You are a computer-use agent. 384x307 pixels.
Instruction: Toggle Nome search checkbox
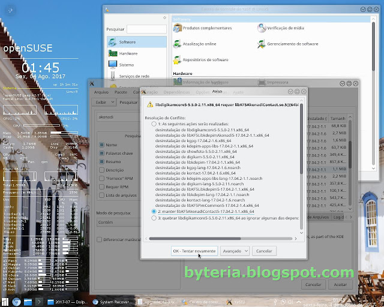(101, 145)
